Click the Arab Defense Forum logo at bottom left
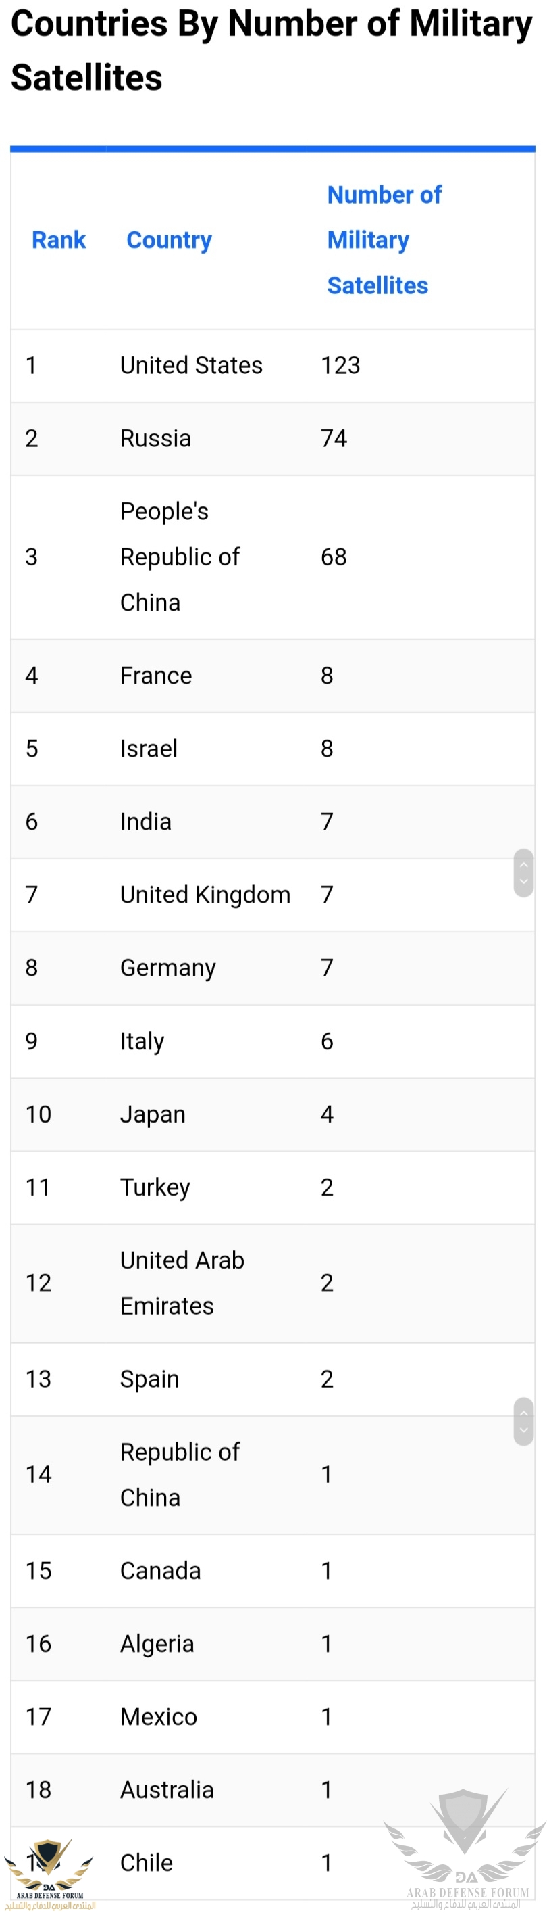The height and width of the screenshot is (1913, 547). click(x=49, y=1872)
